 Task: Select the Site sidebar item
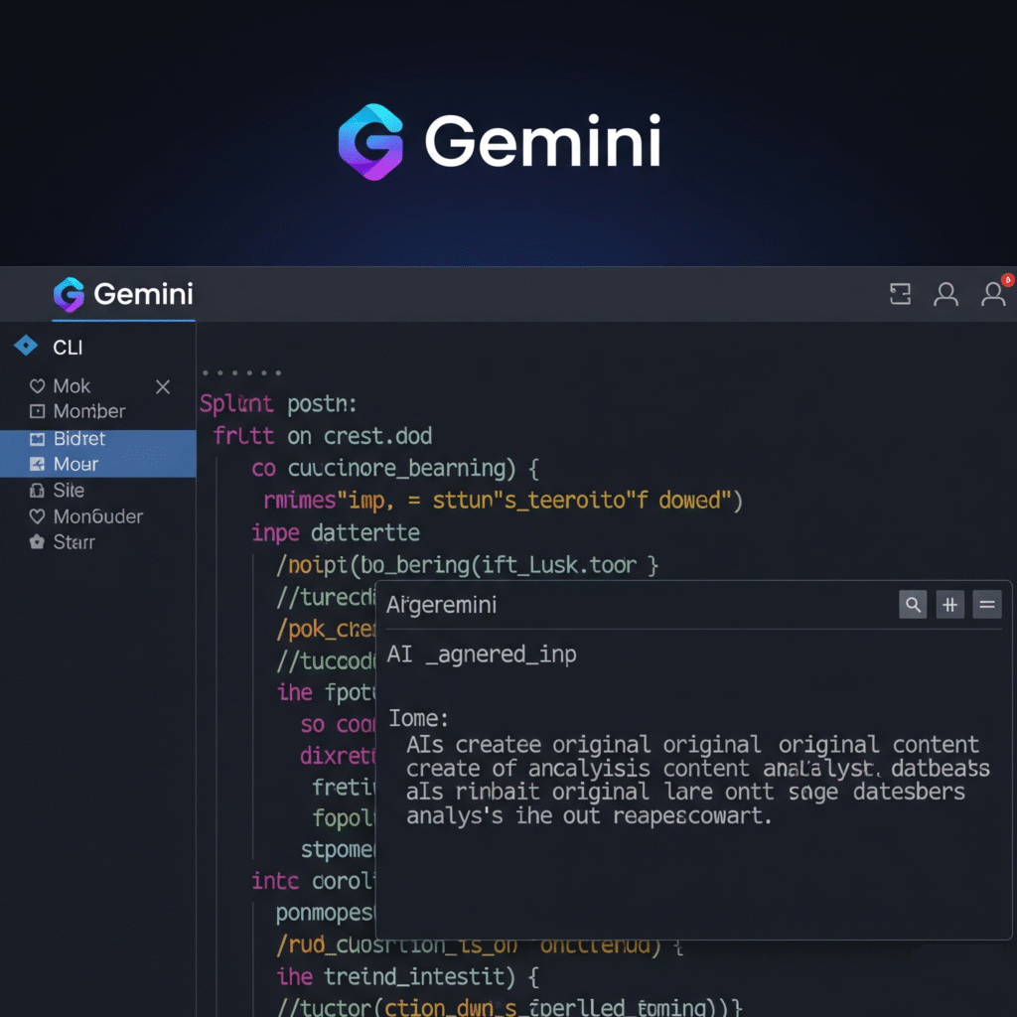(x=69, y=491)
